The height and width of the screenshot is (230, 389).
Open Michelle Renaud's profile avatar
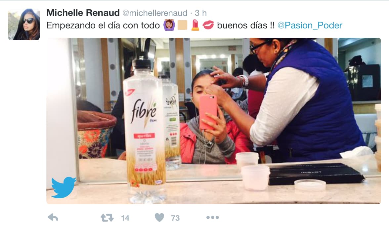(x=24, y=24)
